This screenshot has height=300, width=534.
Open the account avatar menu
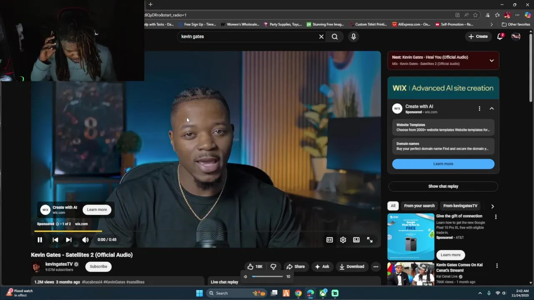[516, 37]
